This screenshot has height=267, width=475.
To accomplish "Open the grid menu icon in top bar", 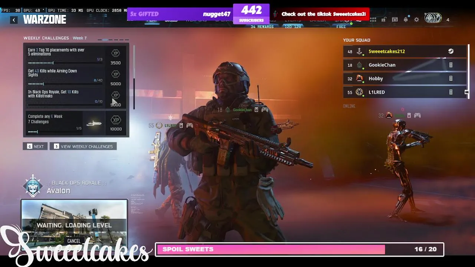I will tap(373, 20).
